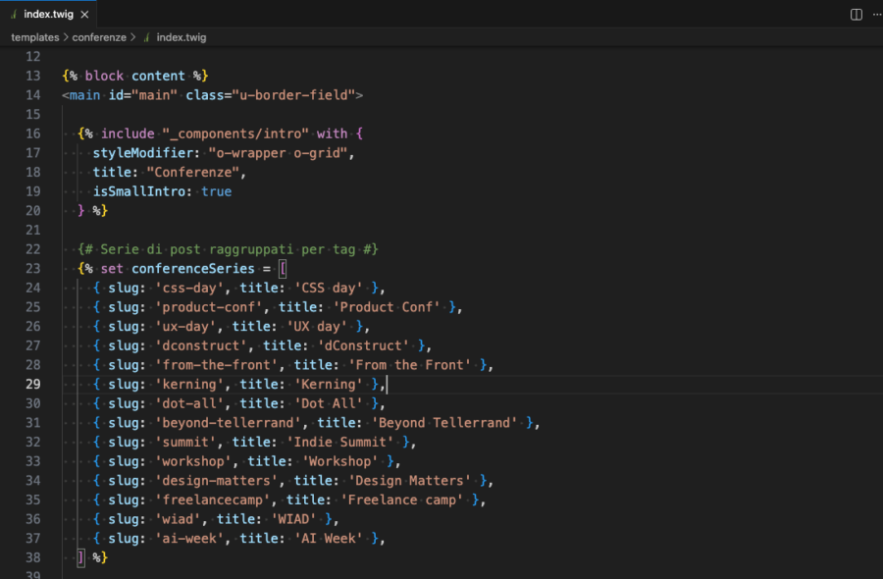Click the true value of isSmallIntro

(216, 191)
